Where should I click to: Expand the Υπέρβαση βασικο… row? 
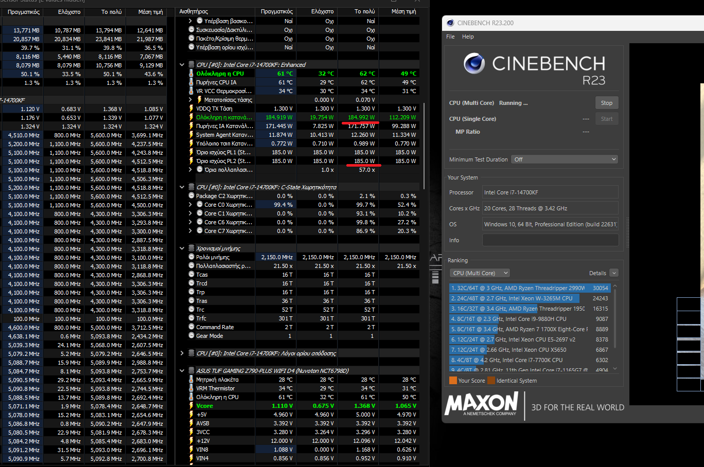[x=190, y=21]
